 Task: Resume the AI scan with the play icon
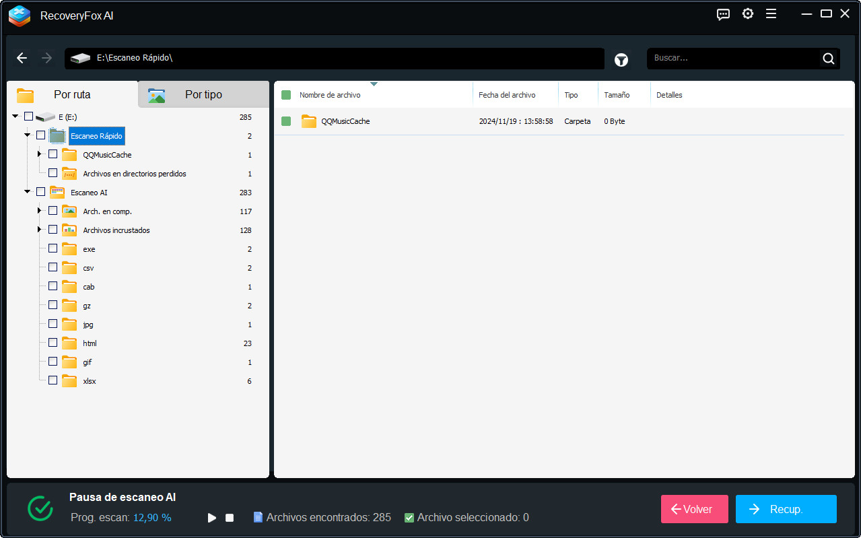211,517
